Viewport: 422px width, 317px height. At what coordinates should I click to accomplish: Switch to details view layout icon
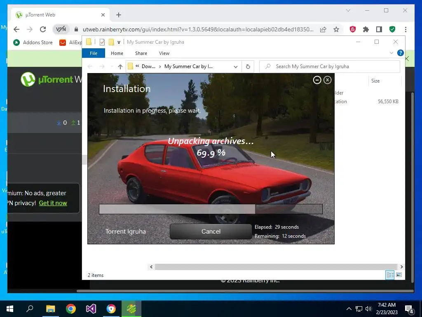coord(390,274)
